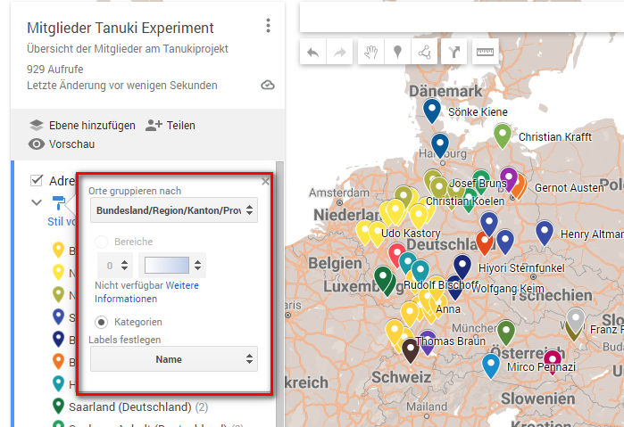Select the Kategorien radio button
Viewport: 624px width, 427px height.
coord(103,322)
